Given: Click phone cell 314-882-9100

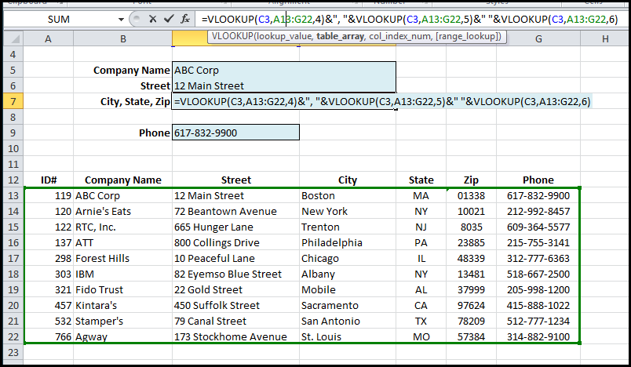Looking at the screenshot, I should pos(538,337).
